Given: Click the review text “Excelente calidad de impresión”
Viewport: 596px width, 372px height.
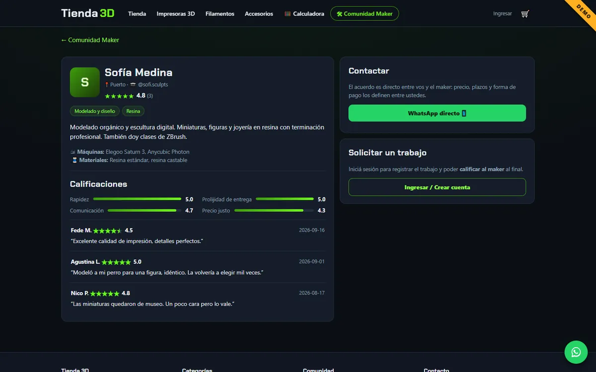Looking at the screenshot, I should pyautogui.click(x=137, y=241).
